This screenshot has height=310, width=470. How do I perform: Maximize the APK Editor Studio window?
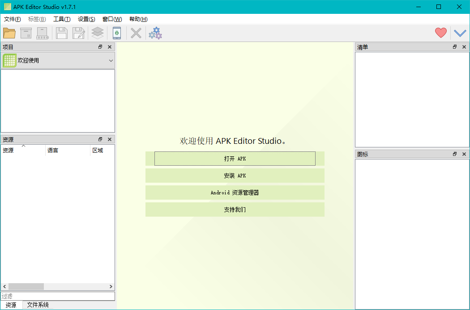pos(439,7)
